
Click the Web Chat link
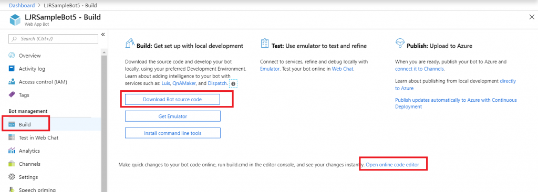pyautogui.click(x=343, y=69)
